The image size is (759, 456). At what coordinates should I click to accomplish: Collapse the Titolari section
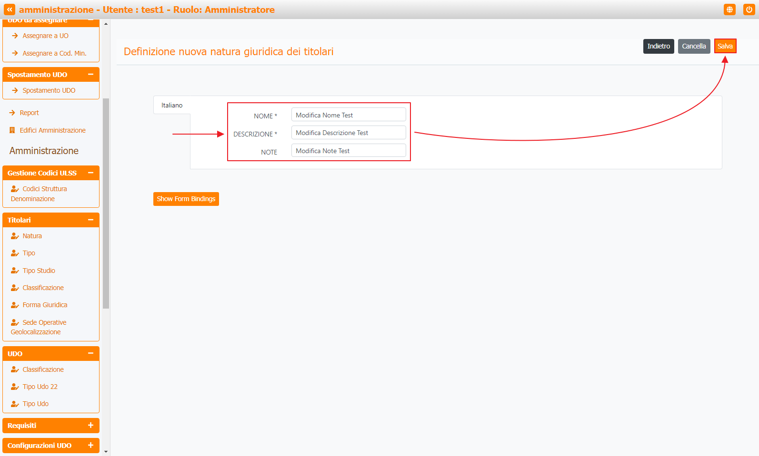pos(90,220)
